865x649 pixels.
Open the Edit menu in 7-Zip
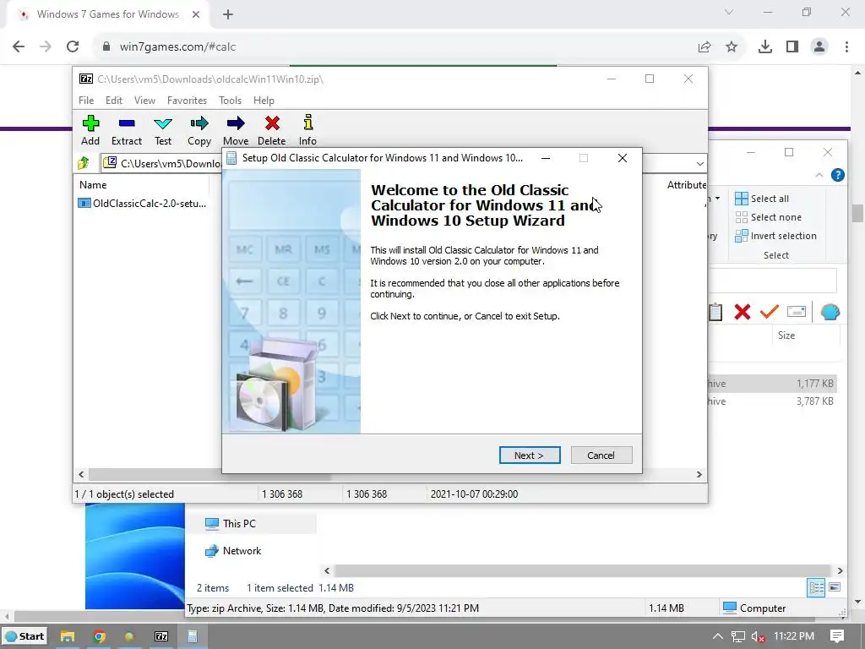point(114,101)
